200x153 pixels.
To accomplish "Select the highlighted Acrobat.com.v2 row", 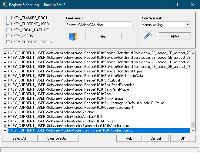I will click(99, 130).
